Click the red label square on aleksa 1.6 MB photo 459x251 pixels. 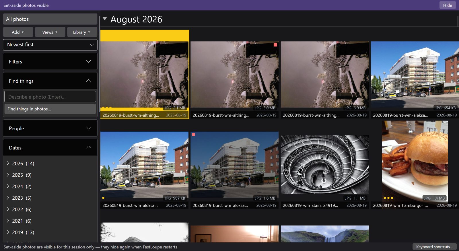click(194, 135)
